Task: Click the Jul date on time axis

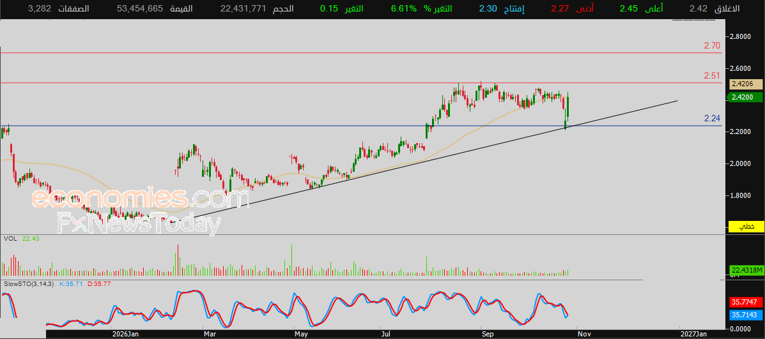Action: 385,334
